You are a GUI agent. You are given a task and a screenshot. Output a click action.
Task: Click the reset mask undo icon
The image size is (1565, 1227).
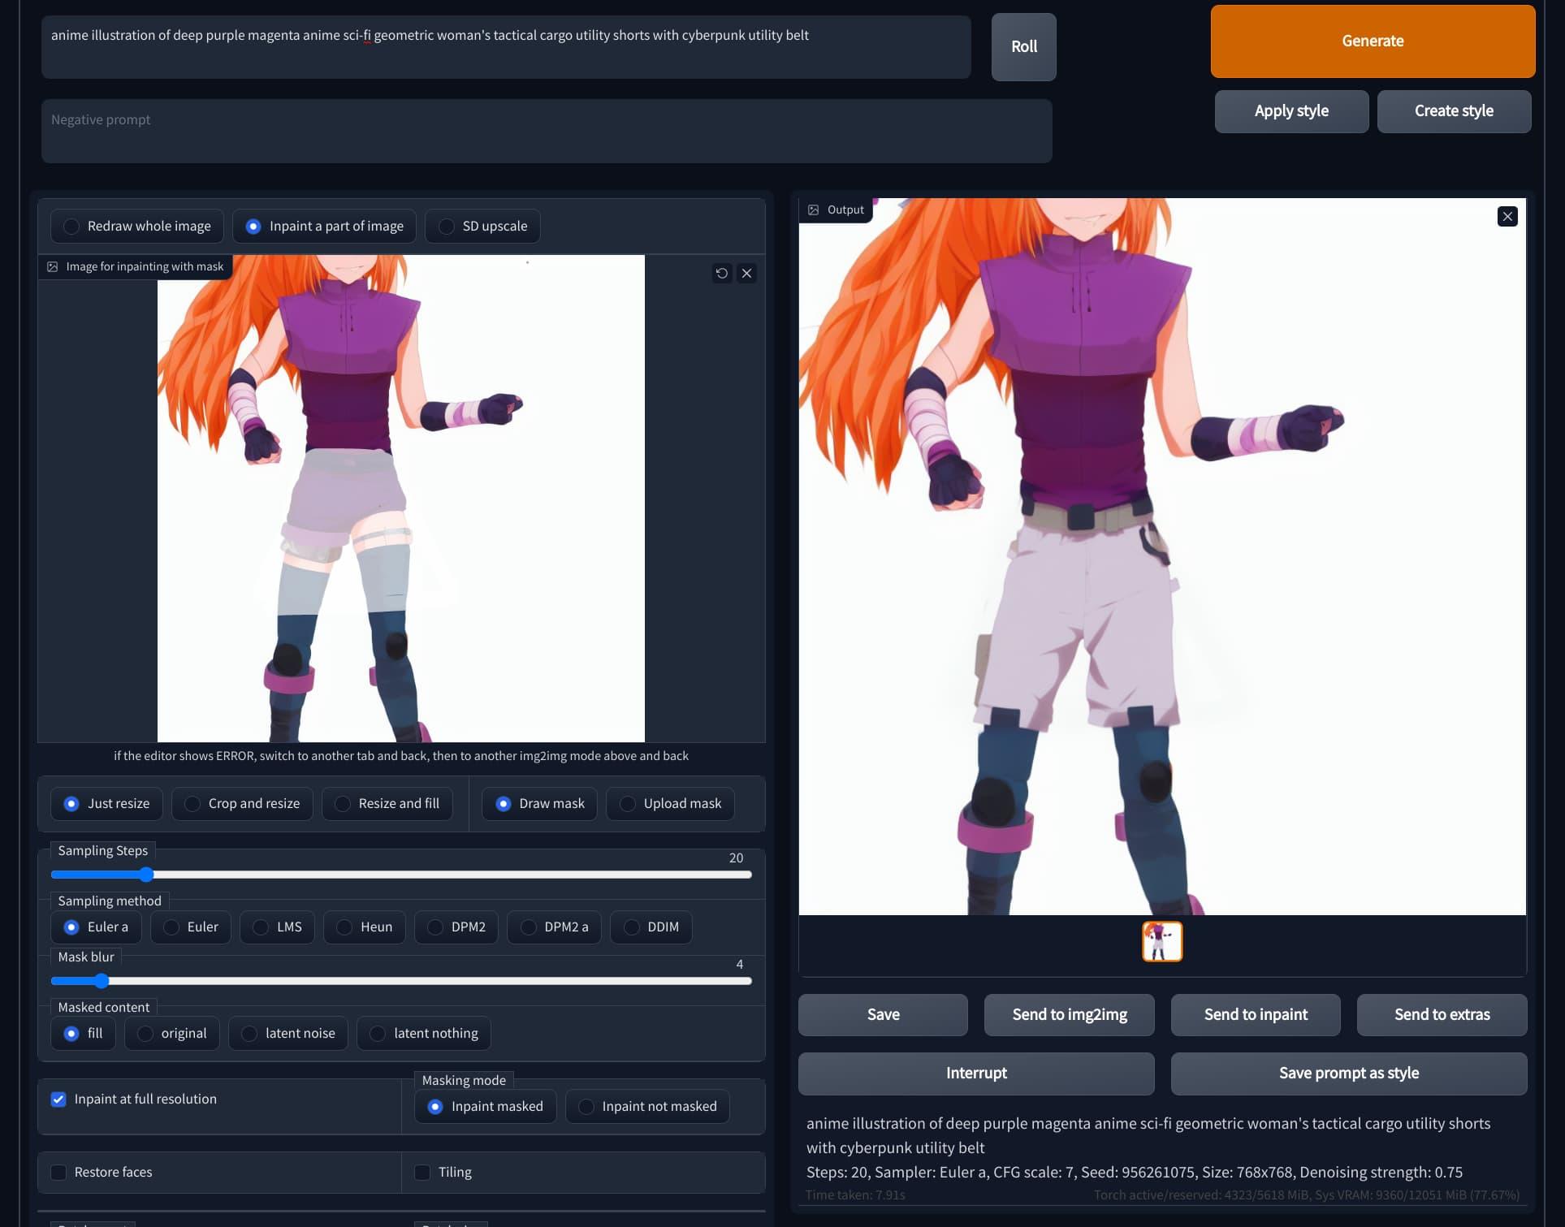(721, 273)
